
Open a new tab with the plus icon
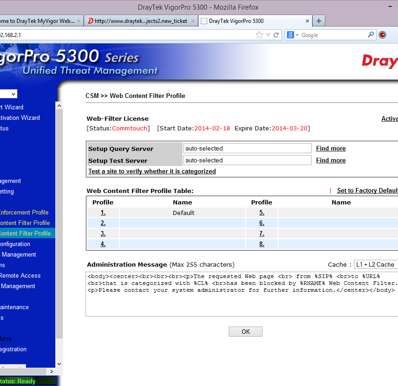(x=319, y=21)
